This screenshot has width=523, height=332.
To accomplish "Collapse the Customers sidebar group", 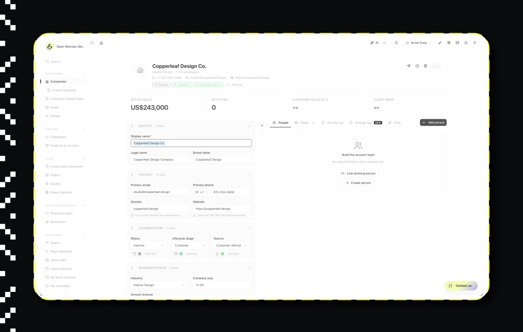I will pyautogui.click(x=84, y=74).
